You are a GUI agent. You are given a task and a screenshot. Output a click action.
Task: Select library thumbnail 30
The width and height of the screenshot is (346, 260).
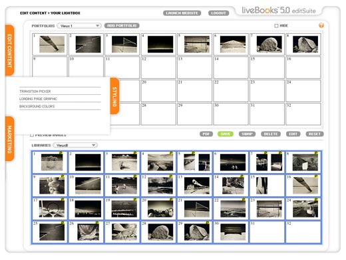[x=233, y=232]
